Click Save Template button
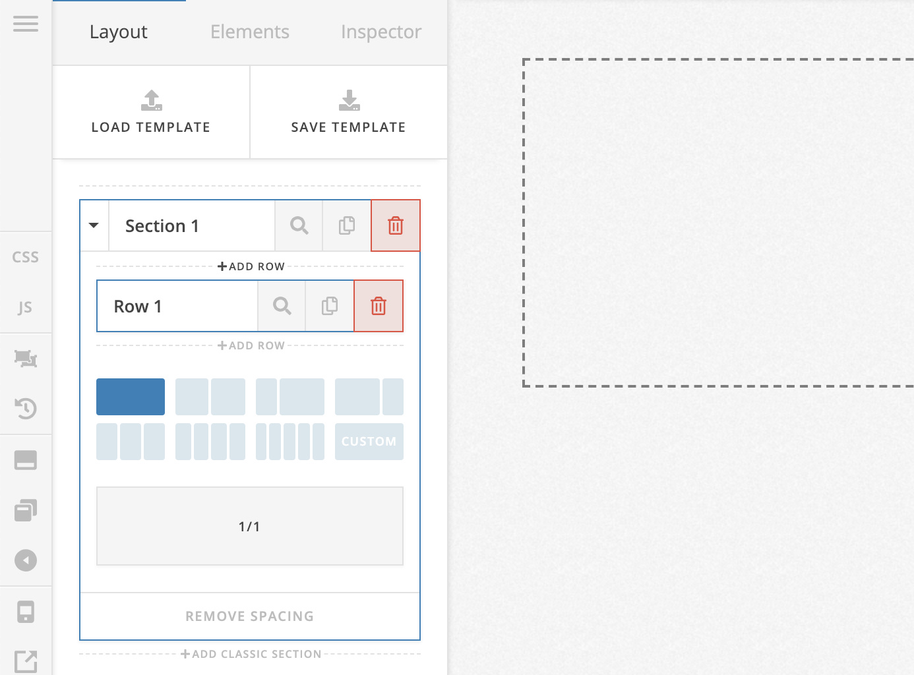The height and width of the screenshot is (675, 914). point(349,112)
